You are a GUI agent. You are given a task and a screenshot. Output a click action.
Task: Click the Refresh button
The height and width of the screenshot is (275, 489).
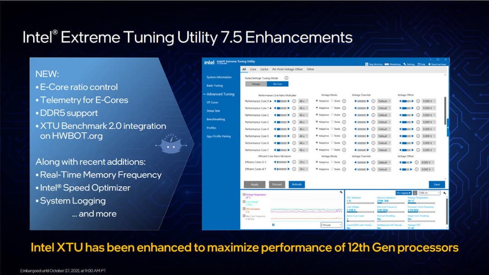pos(297,184)
